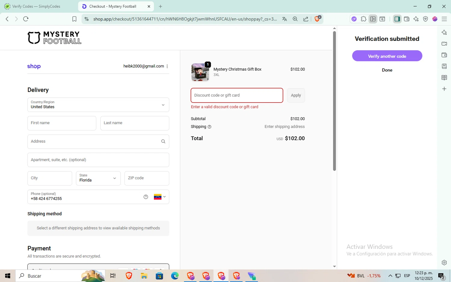The height and width of the screenshot is (282, 451).
Task: Click the Buscar taskbar search box
Action: [x=60, y=276]
